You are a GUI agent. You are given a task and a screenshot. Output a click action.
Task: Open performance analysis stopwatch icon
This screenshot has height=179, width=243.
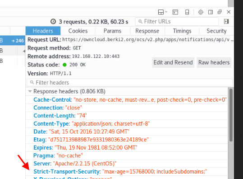(53, 21)
